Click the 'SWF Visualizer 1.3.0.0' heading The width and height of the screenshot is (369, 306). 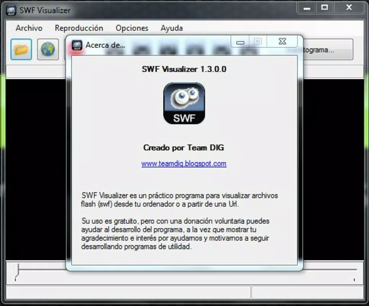184,69
